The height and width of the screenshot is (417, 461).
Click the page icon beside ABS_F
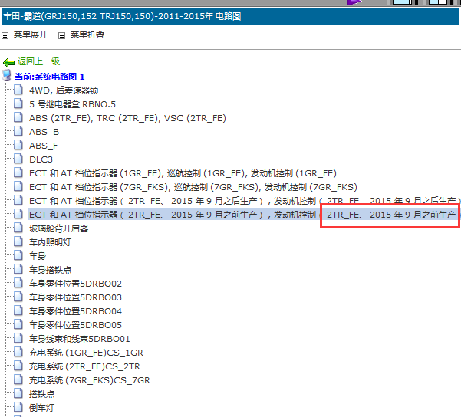(18, 145)
